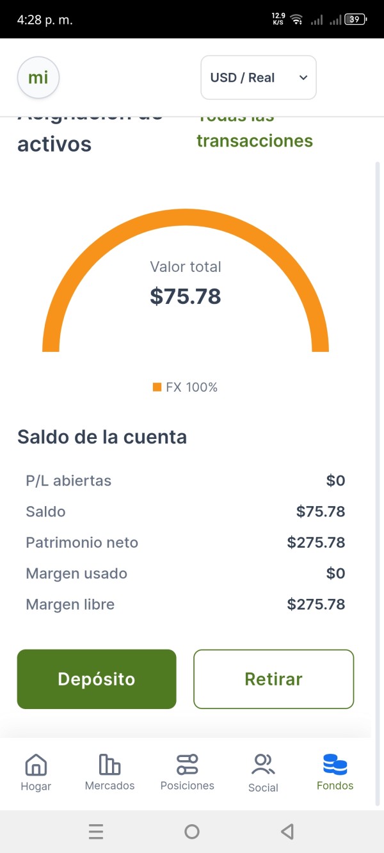Image resolution: width=384 pixels, height=853 pixels.
Task: Open the 'Todas las transacciones' link
Action: [254, 140]
